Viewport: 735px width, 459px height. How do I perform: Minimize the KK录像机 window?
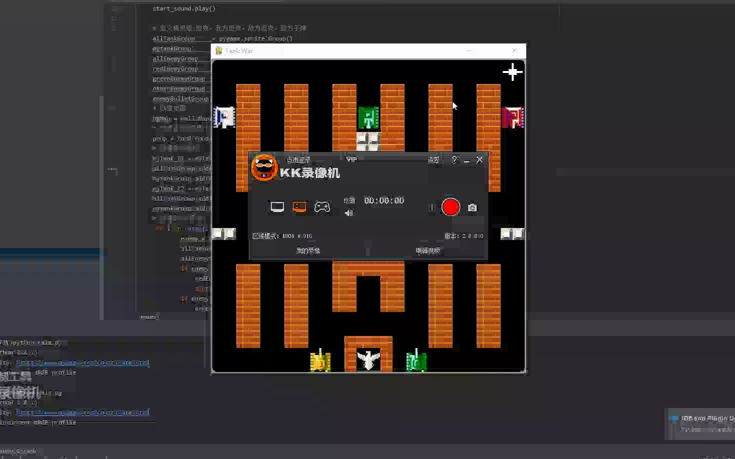467,160
